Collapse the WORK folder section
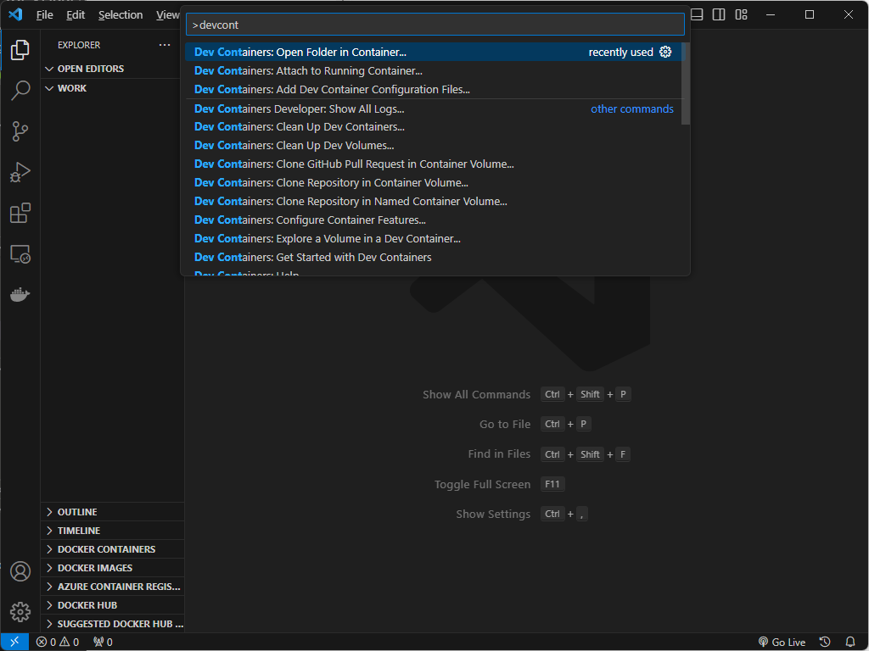Screen dimensions: 869x651 [112, 88]
